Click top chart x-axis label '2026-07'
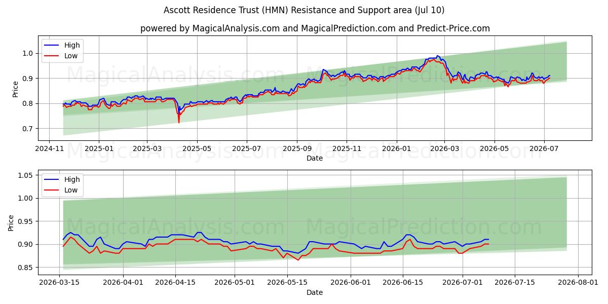The image size is (608, 304). (544, 149)
